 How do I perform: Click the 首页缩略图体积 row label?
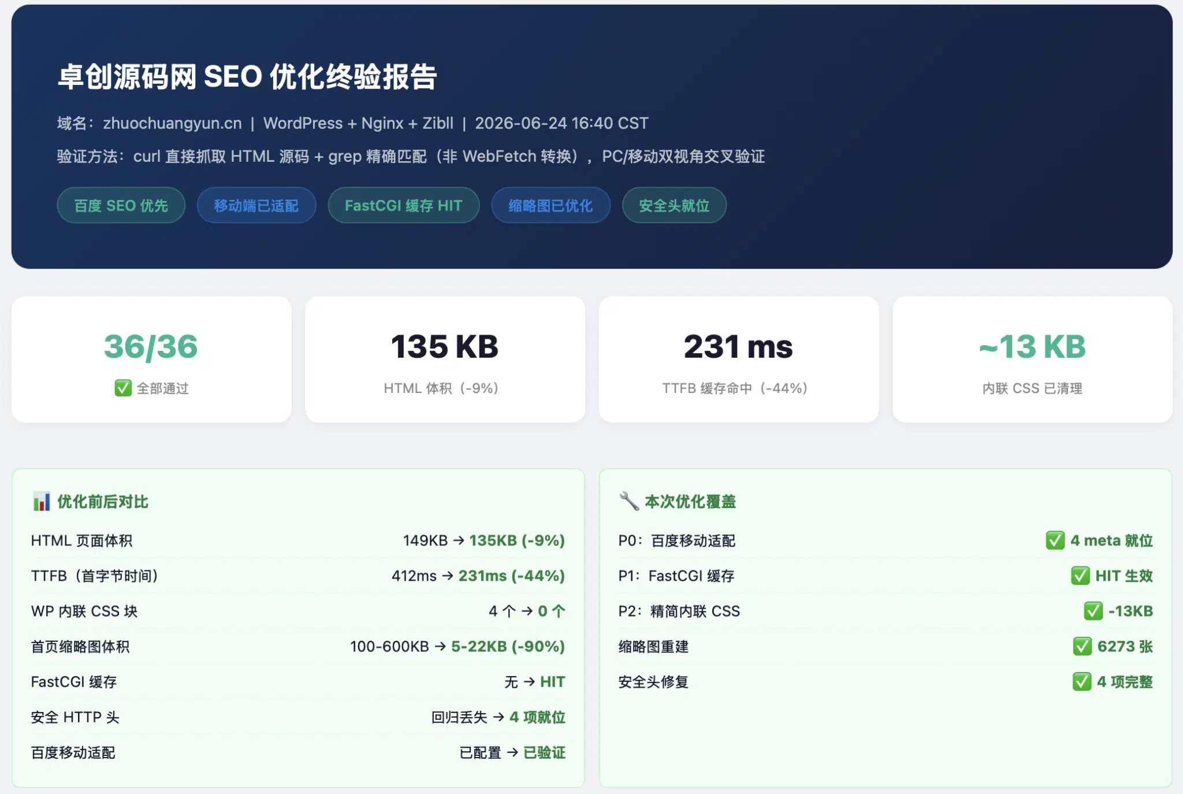pos(80,646)
